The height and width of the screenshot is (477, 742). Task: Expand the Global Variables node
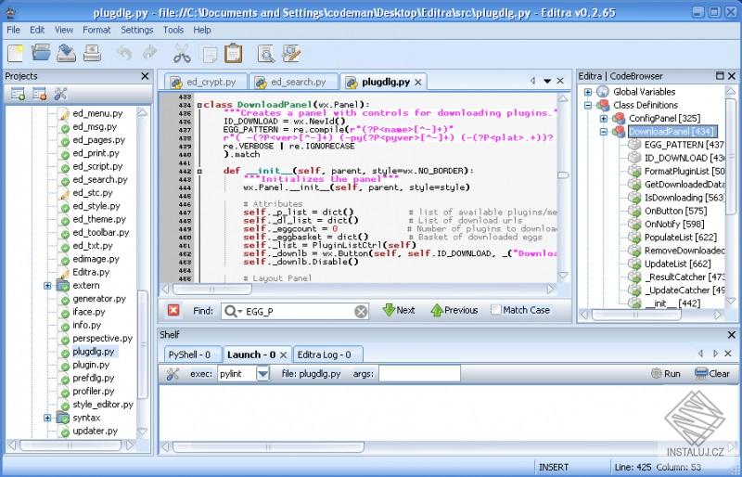[x=588, y=92]
